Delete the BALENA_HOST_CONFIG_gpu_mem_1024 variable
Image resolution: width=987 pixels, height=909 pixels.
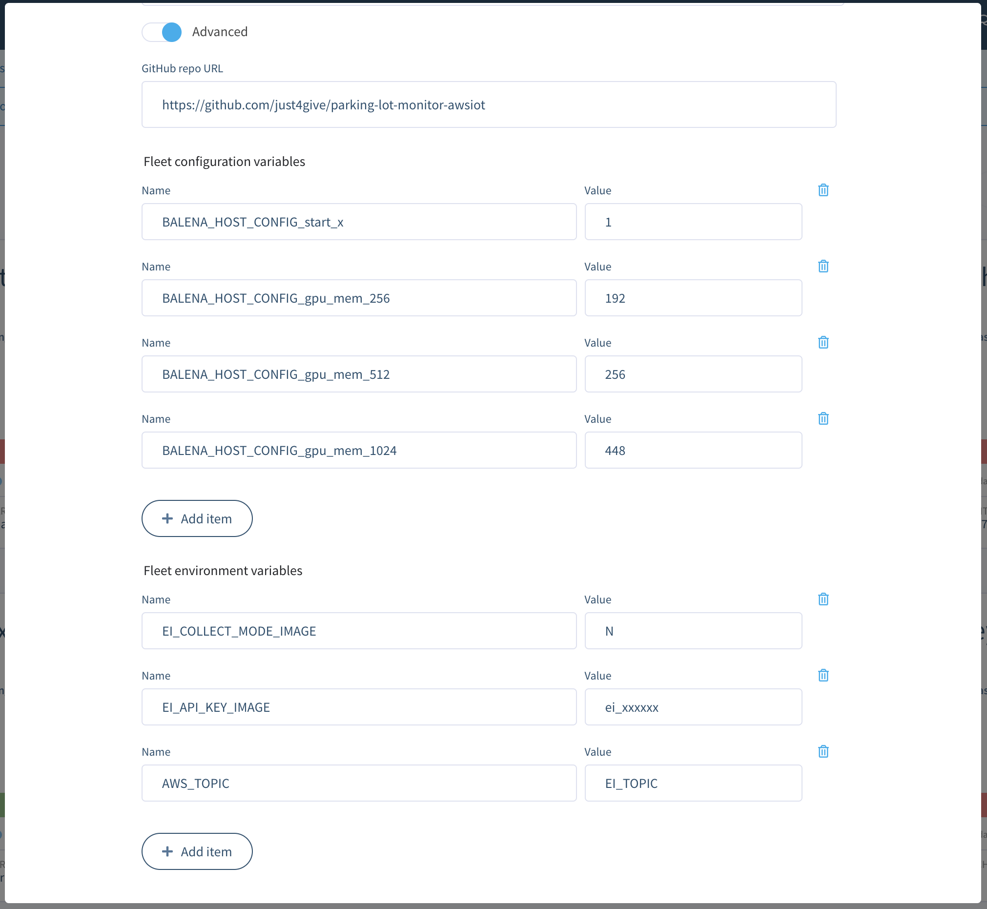[824, 418]
